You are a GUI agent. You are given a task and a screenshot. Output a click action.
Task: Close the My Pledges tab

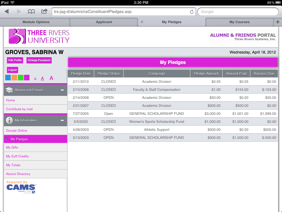click(142, 22)
